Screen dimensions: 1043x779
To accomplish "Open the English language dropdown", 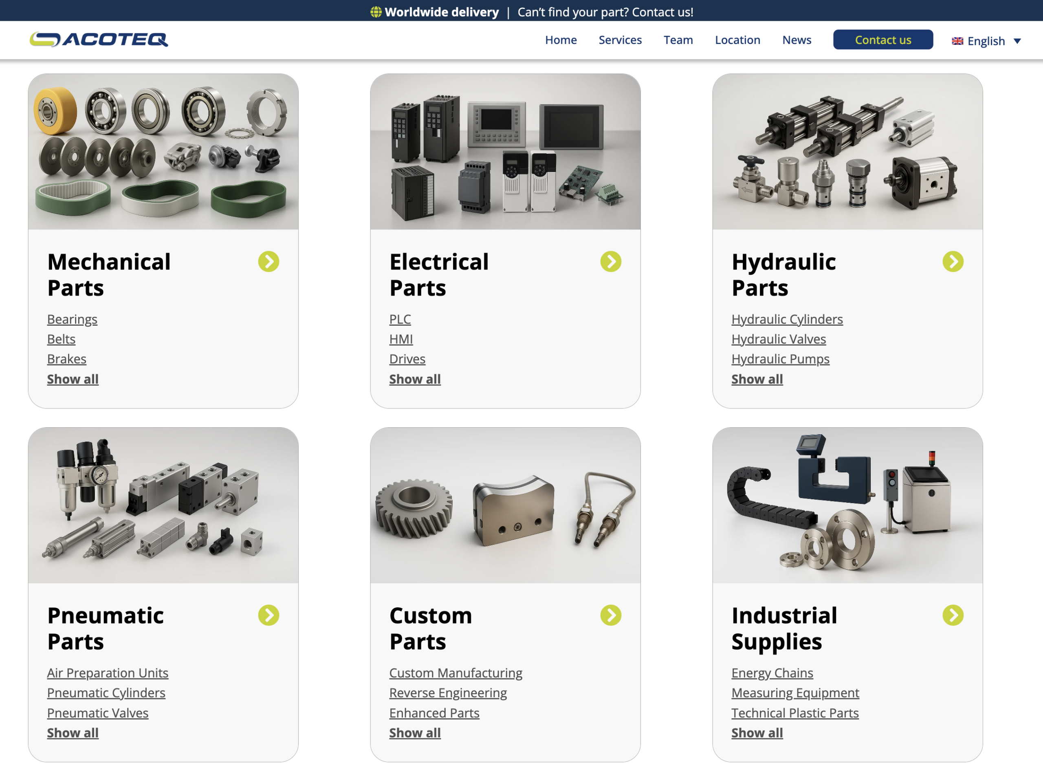I will 986,41.
